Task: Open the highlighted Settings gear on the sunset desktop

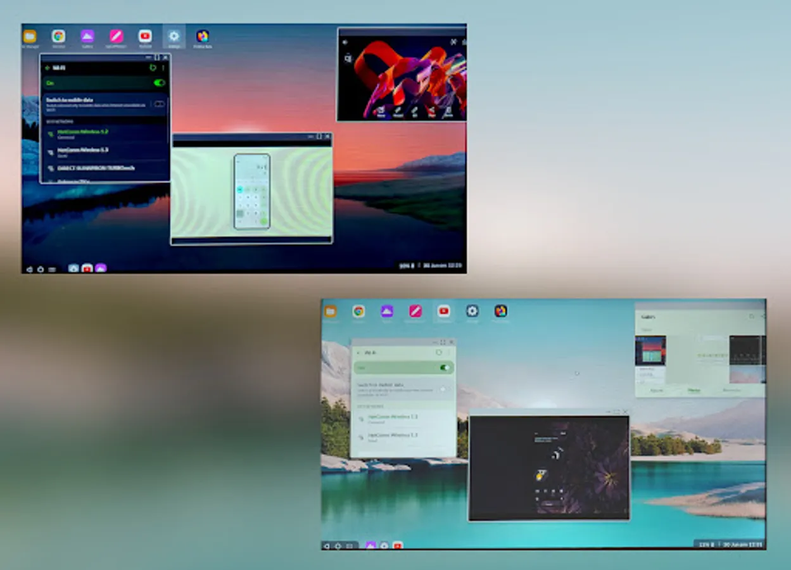Action: pos(174,36)
